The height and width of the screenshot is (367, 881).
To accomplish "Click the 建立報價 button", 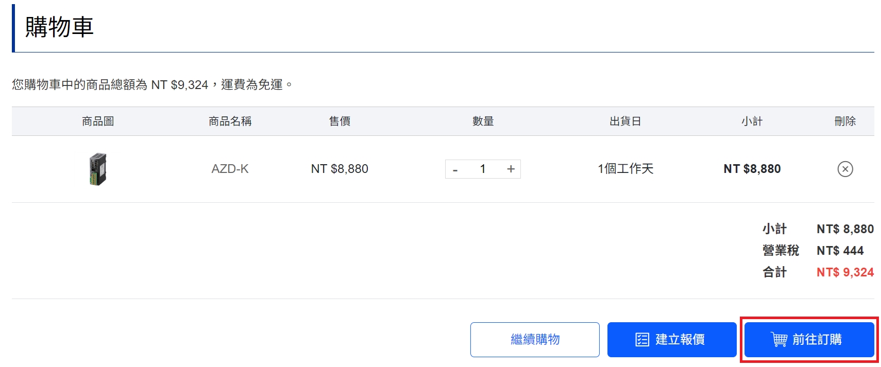I will click(672, 340).
